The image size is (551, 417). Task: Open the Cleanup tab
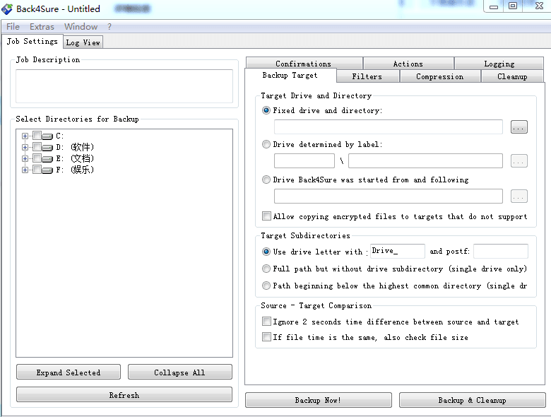click(512, 76)
